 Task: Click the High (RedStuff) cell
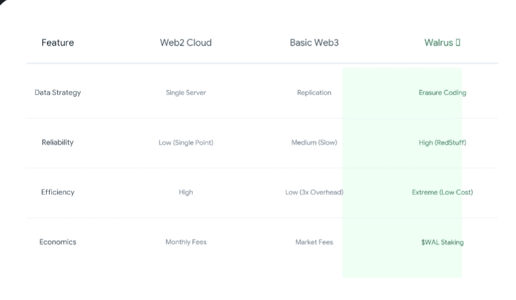(x=442, y=142)
